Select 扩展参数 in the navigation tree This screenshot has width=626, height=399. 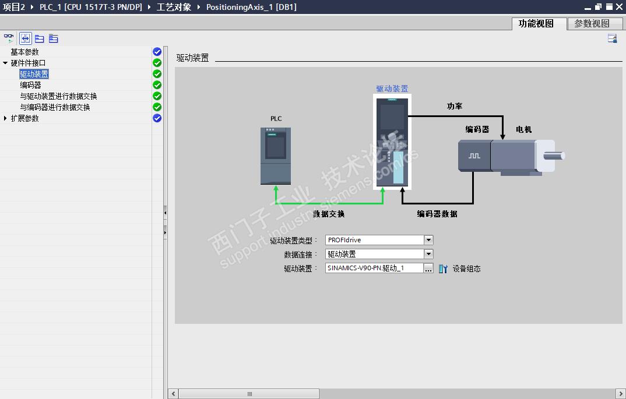click(24, 118)
